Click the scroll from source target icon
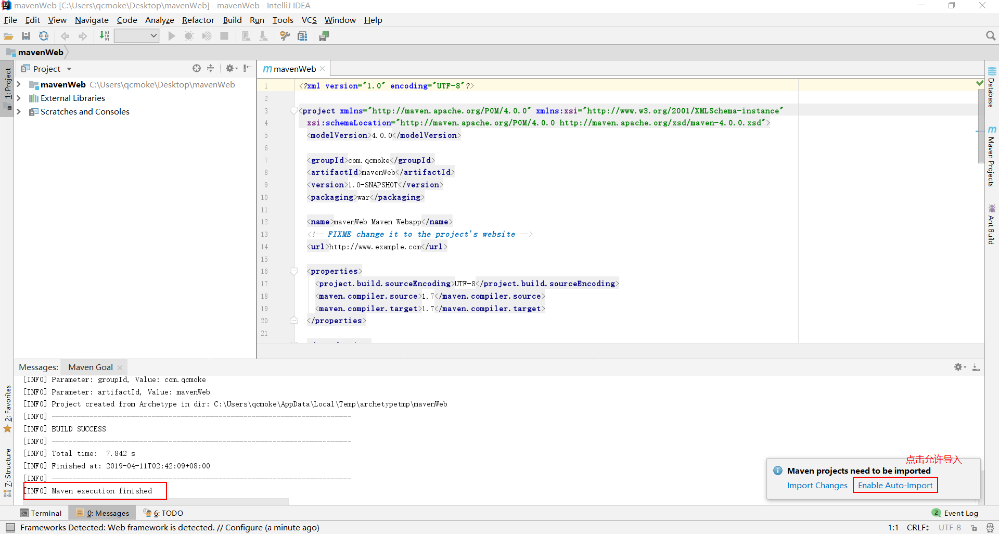 (x=197, y=68)
